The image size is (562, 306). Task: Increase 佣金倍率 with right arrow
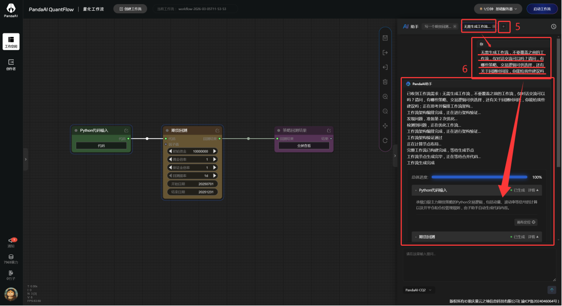[x=215, y=159]
